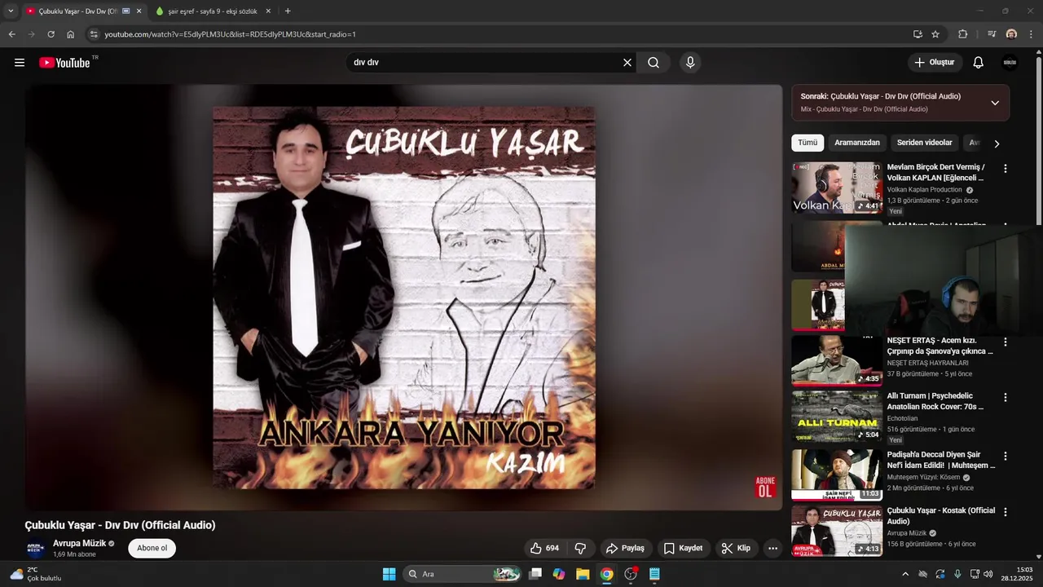Open the weather widget 2°C Çok bulutlu
Image resolution: width=1043 pixels, height=587 pixels.
point(36,574)
